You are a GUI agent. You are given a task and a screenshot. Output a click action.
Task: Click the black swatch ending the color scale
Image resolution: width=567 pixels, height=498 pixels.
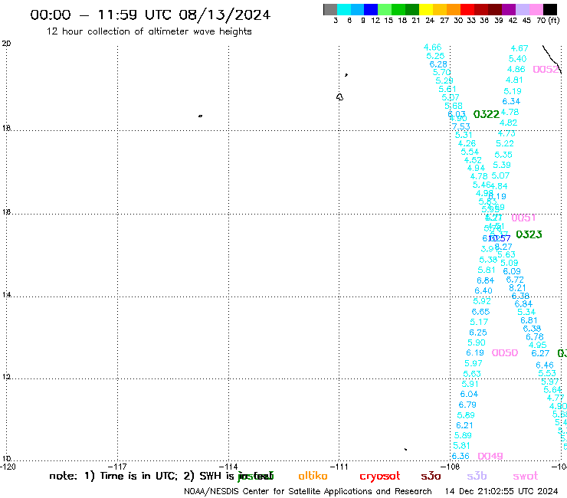(x=549, y=10)
